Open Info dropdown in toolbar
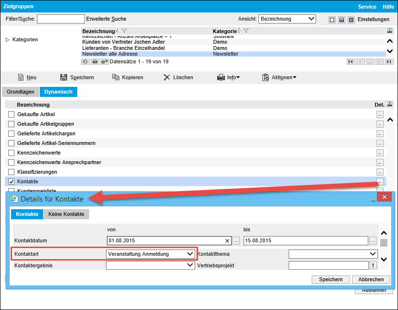The image size is (398, 310). [228, 78]
